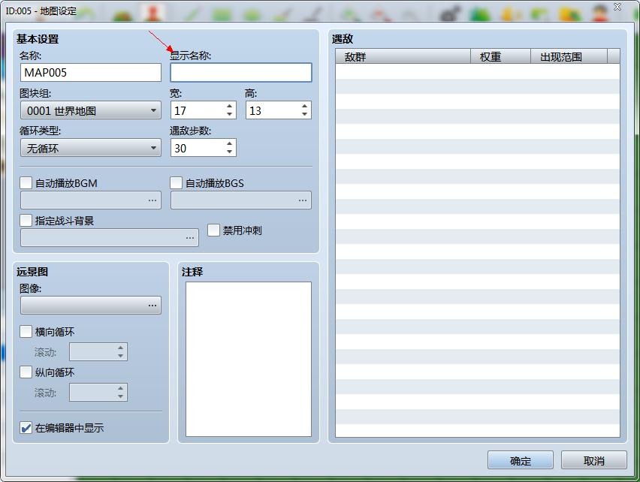The height and width of the screenshot is (482, 640).
Task: Expand the 循环类型 loop type dropdown
Action: click(91, 148)
